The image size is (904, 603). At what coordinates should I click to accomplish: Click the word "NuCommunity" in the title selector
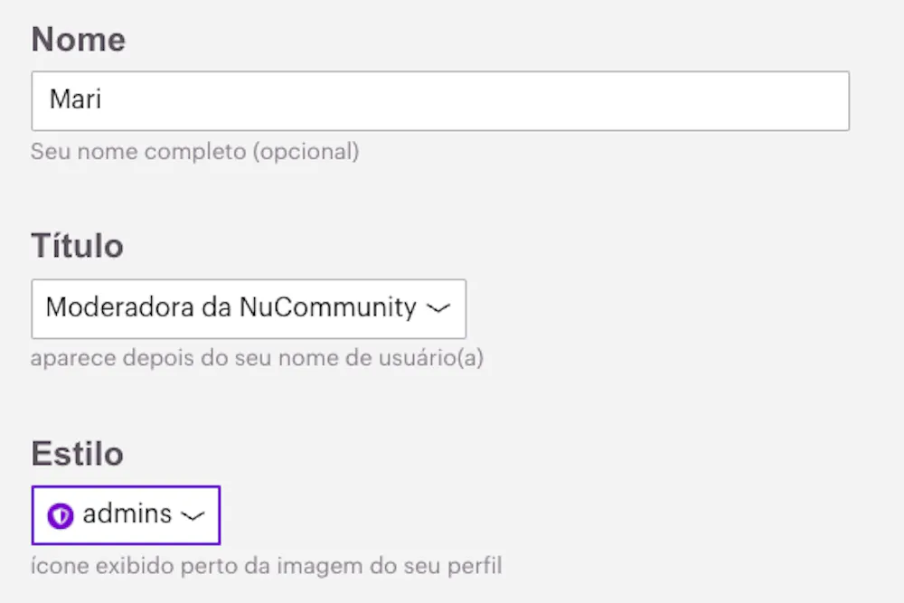tap(327, 307)
